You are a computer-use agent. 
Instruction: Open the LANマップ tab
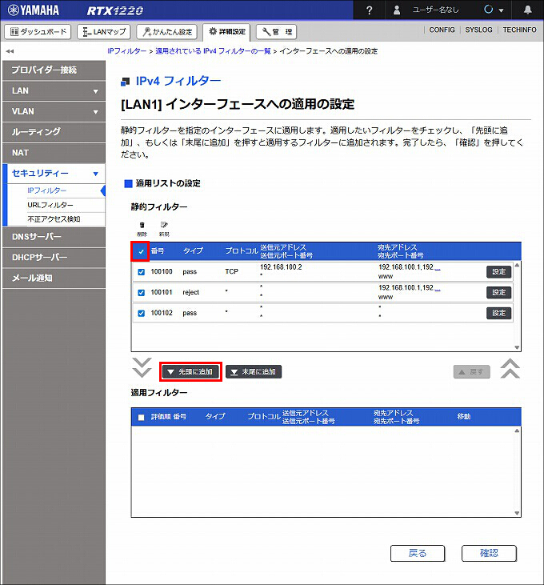point(104,32)
